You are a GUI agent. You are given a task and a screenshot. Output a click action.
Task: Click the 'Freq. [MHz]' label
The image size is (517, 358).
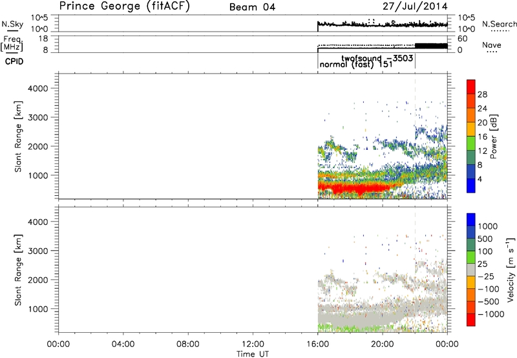[x=12, y=43]
